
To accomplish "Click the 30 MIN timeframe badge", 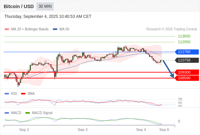I will [45, 6].
